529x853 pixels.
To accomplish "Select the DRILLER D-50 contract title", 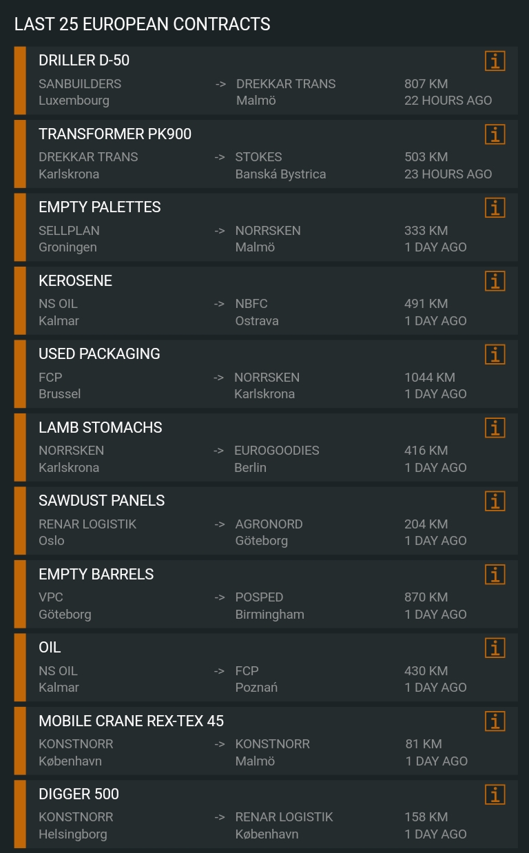I will [84, 61].
